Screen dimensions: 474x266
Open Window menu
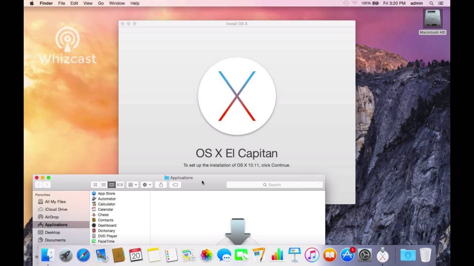point(117,3)
